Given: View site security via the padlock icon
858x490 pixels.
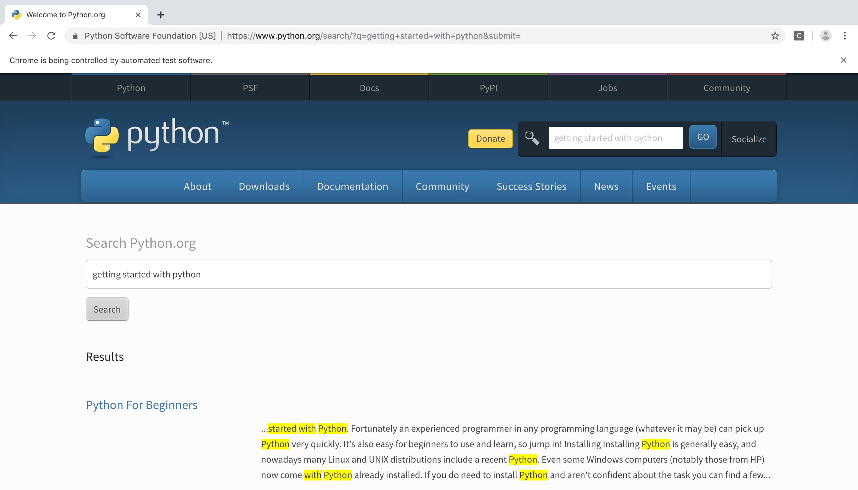Looking at the screenshot, I should point(75,36).
